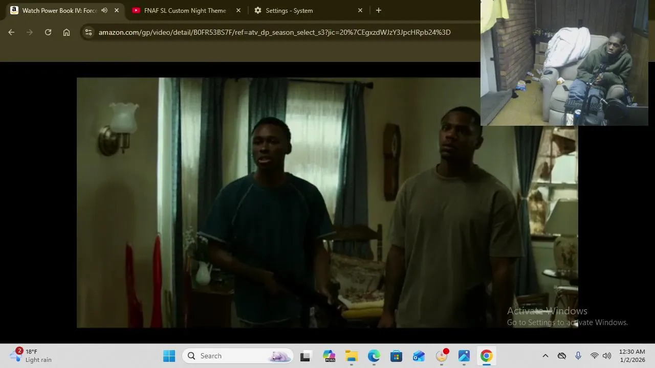
Task: Reload the Amazon video page
Action: coord(48,32)
